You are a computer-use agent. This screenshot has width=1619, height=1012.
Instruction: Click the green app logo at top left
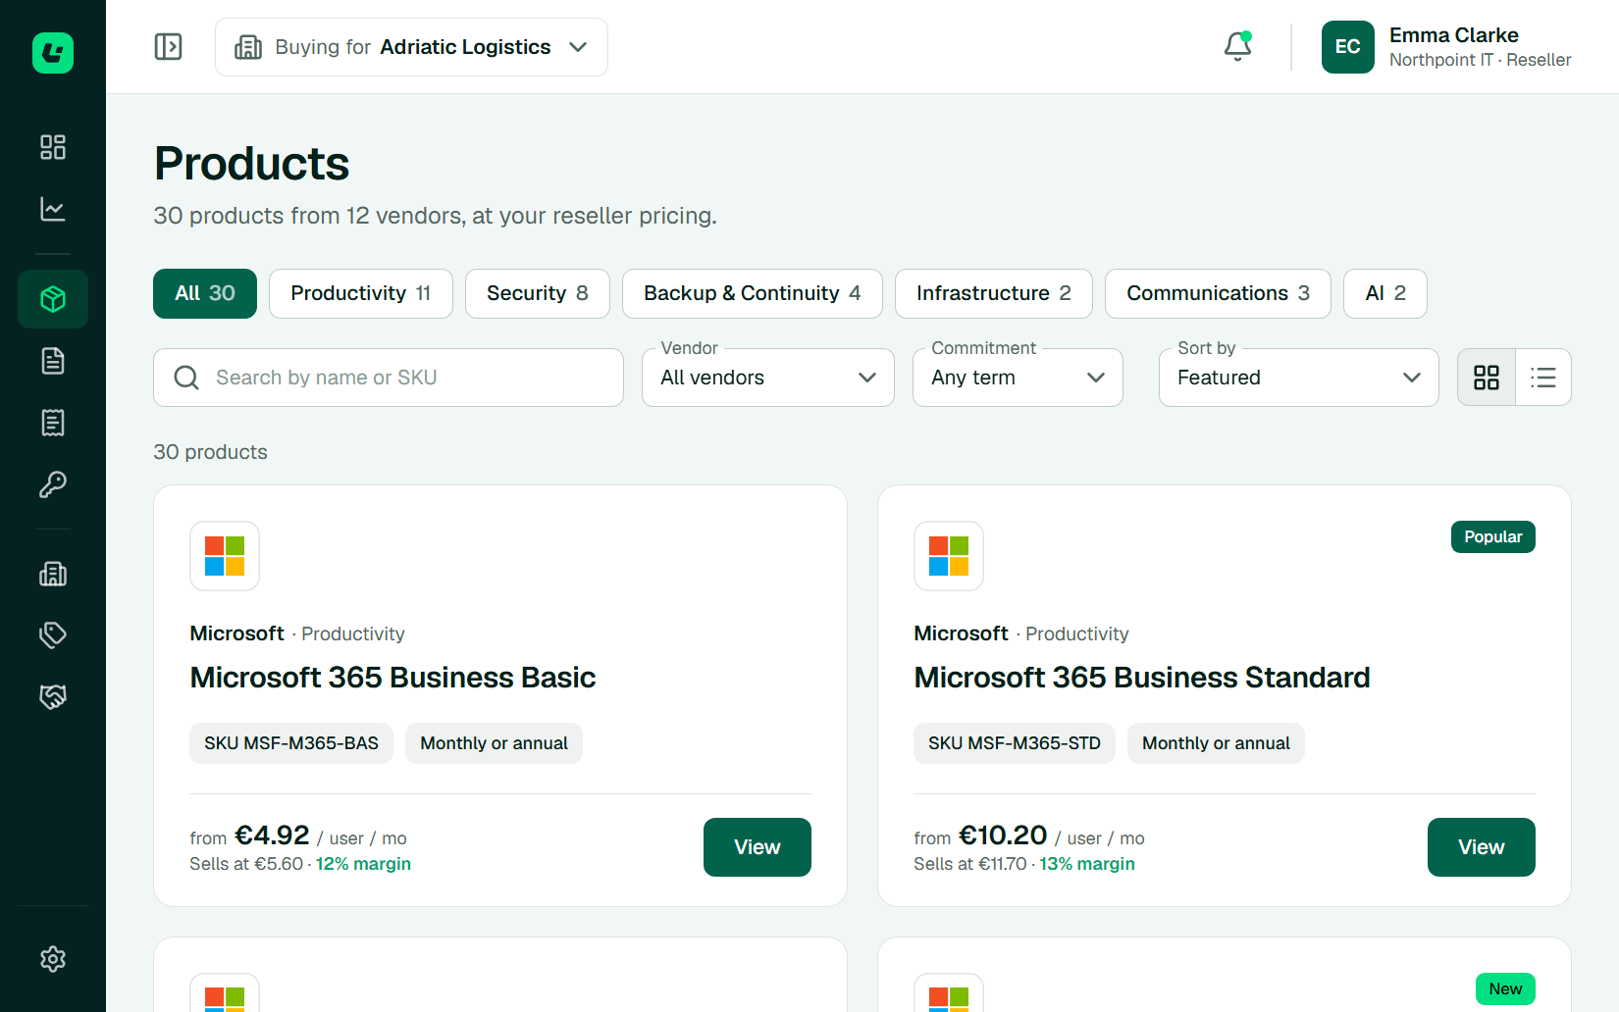coord(53,53)
